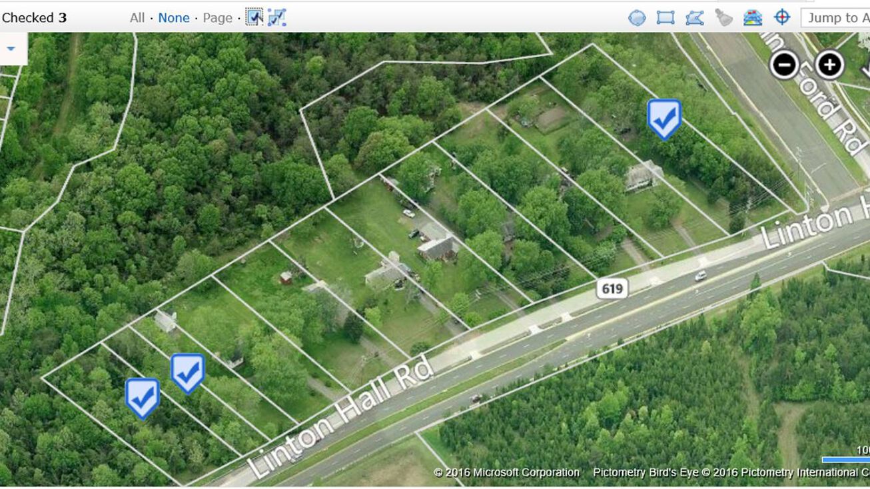Image resolution: width=870 pixels, height=489 pixels.
Task: Click the uncheck-selected dashed box icon
Action: [x=277, y=17]
